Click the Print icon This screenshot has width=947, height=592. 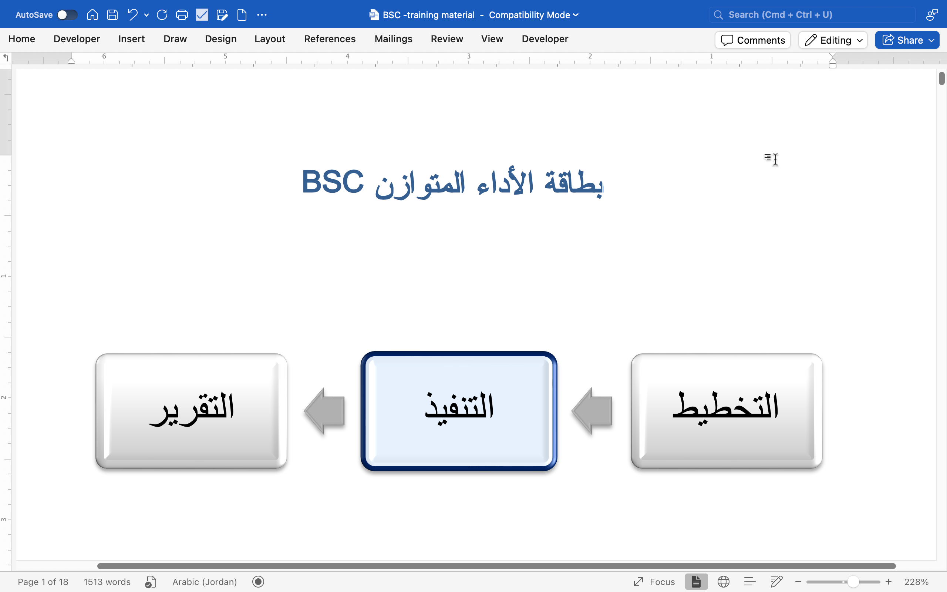(x=182, y=15)
